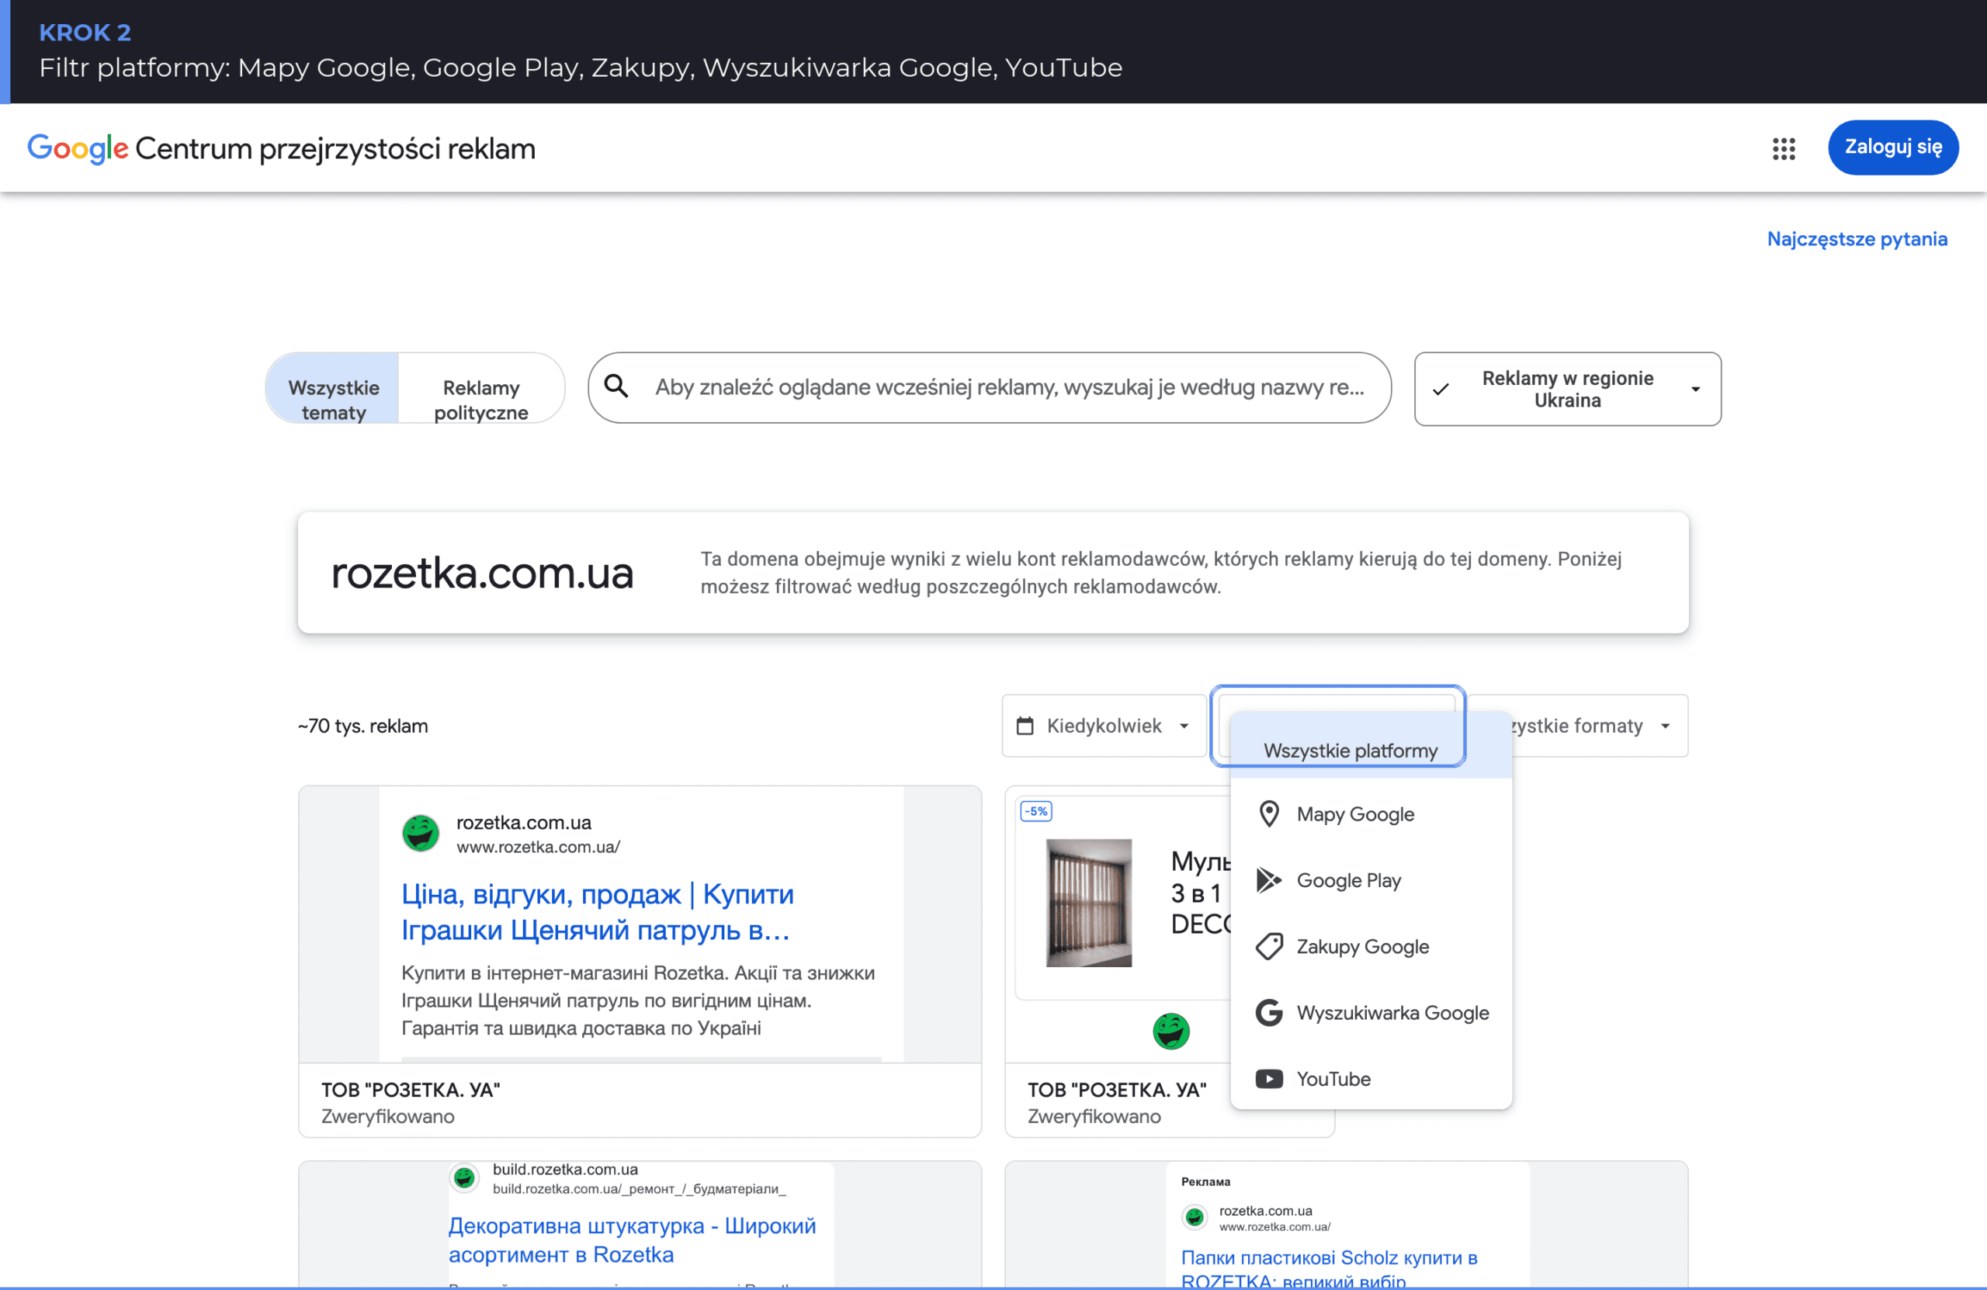Click the calendar icon beside Kiedykolwiek
This screenshot has height=1290, width=1987.
[1025, 726]
